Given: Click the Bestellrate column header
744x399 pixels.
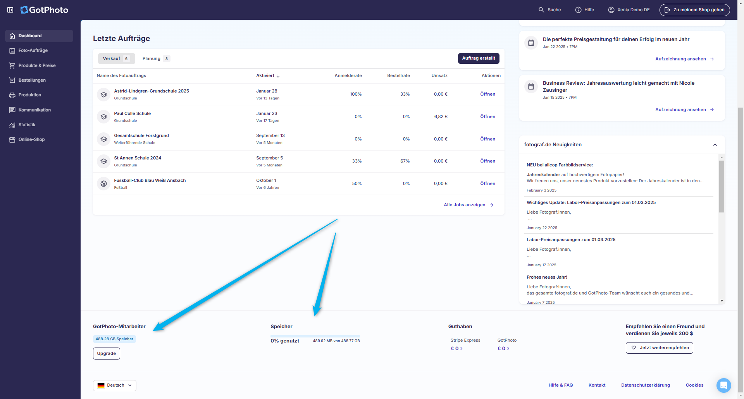Looking at the screenshot, I should (398, 75).
